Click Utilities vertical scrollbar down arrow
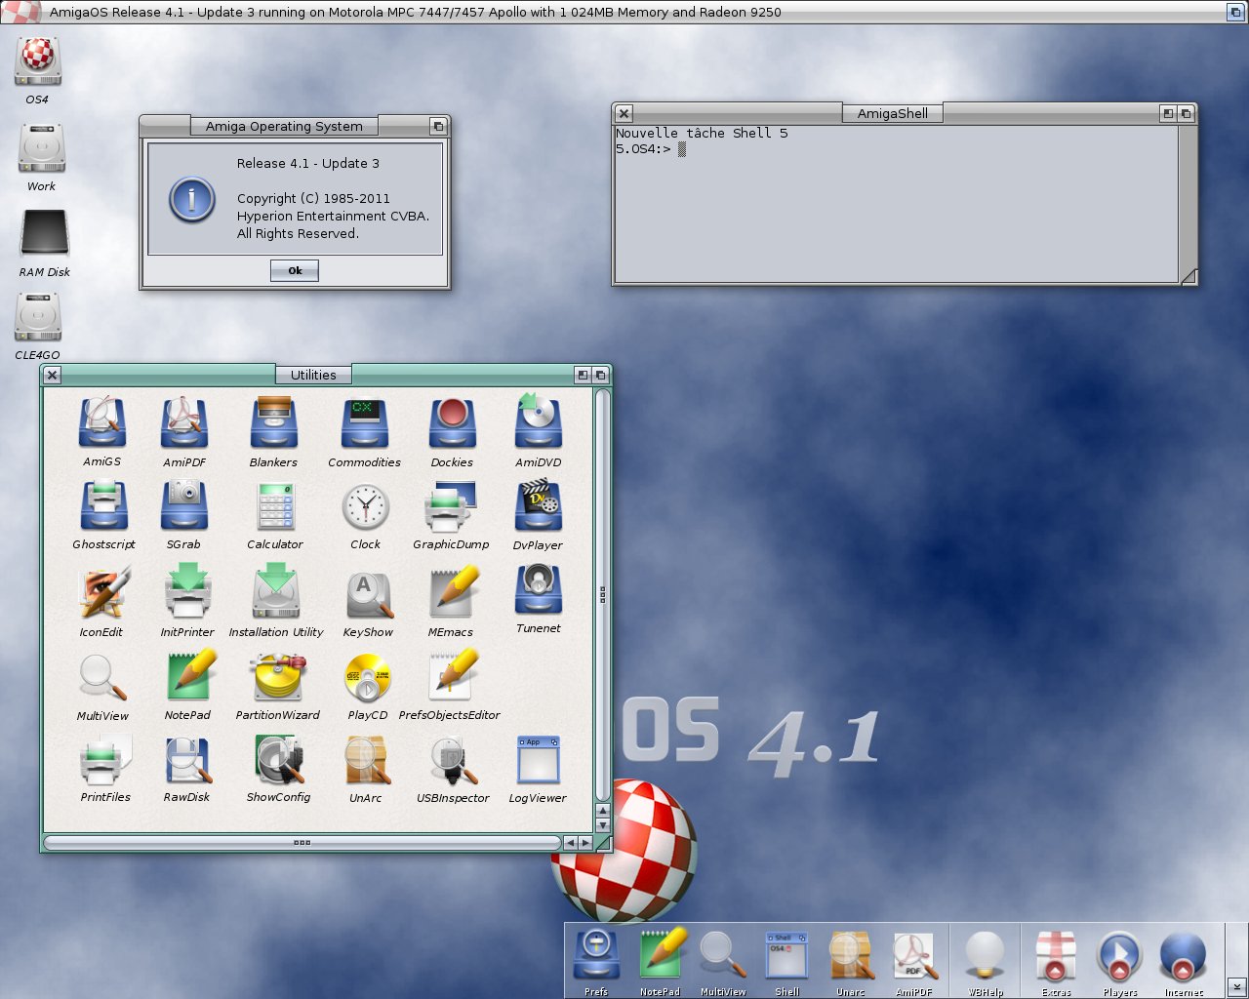 coord(603,825)
